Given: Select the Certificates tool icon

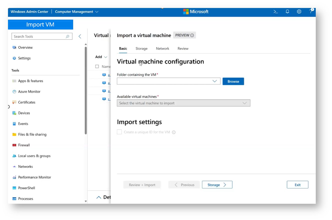Looking at the screenshot, I should click(x=14, y=102).
